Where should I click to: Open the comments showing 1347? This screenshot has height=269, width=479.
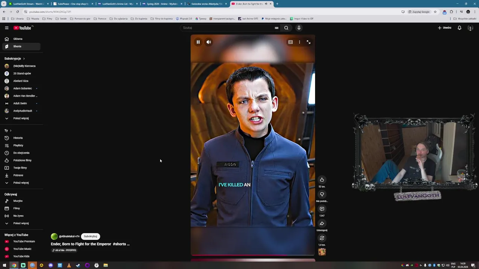322,209
